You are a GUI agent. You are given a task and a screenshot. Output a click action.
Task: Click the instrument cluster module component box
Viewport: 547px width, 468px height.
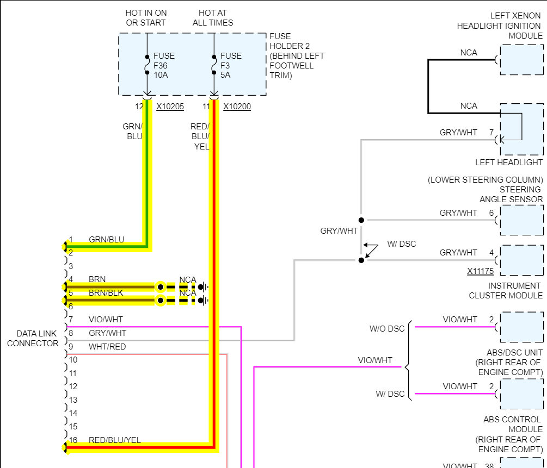[x=521, y=260]
